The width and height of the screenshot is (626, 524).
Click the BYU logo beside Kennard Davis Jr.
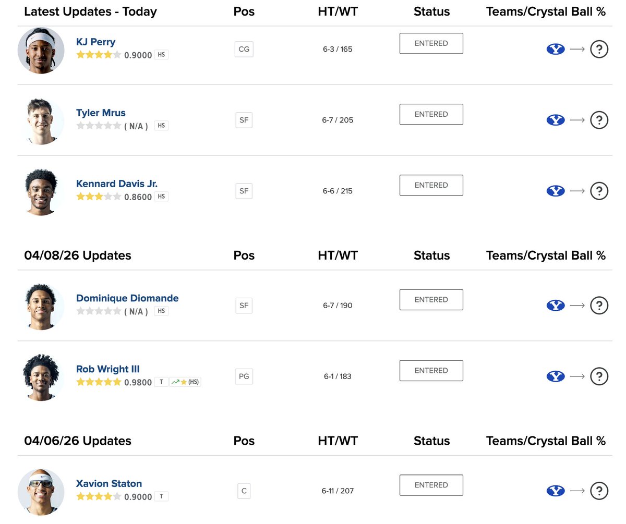tap(556, 191)
